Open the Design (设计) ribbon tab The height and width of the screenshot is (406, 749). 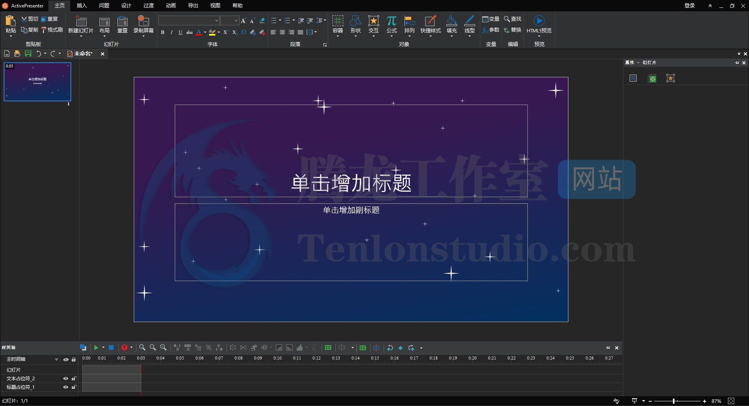click(126, 5)
